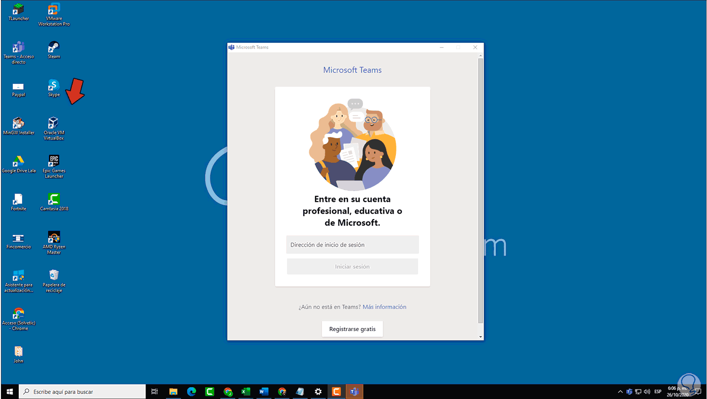Select the Fincomercio desktop shortcut
Viewport: 707px width, 399px height.
(18, 241)
